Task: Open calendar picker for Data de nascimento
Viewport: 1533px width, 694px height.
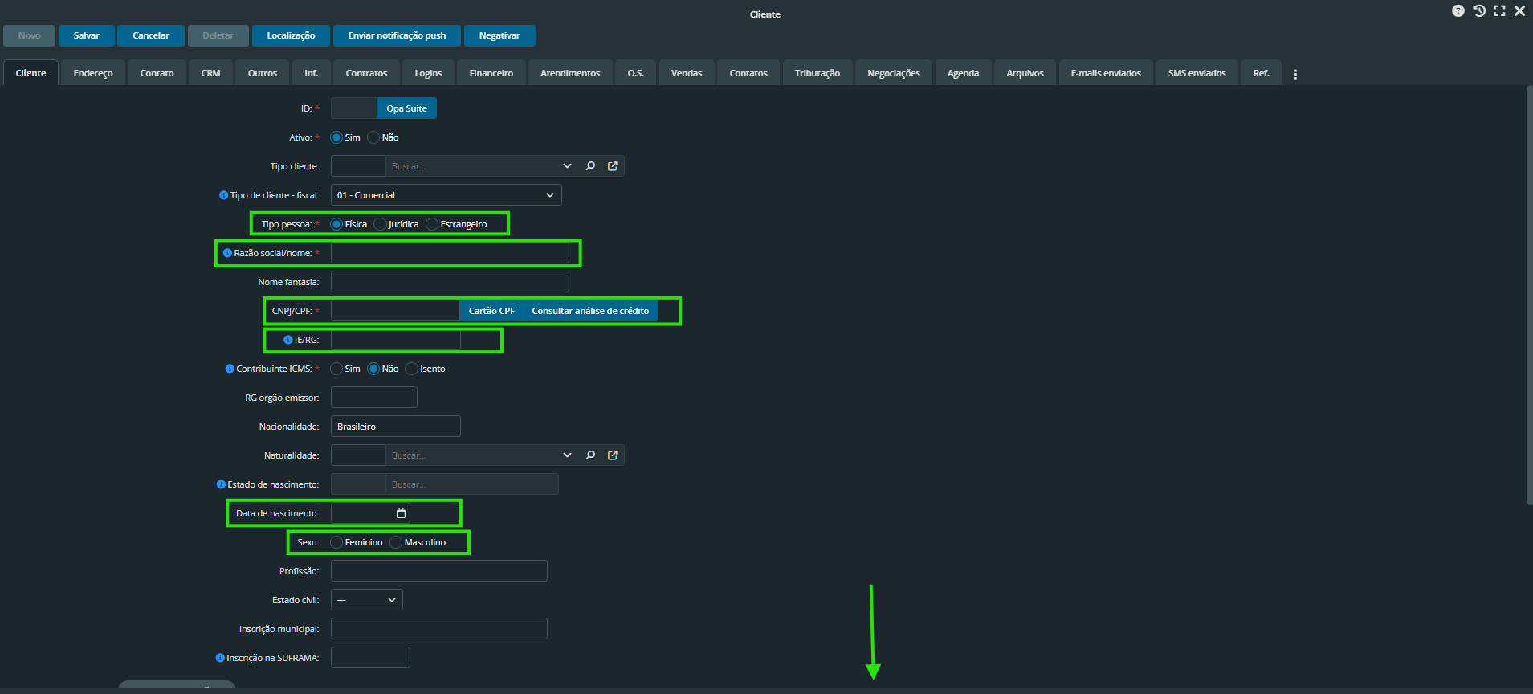Action: click(x=401, y=513)
